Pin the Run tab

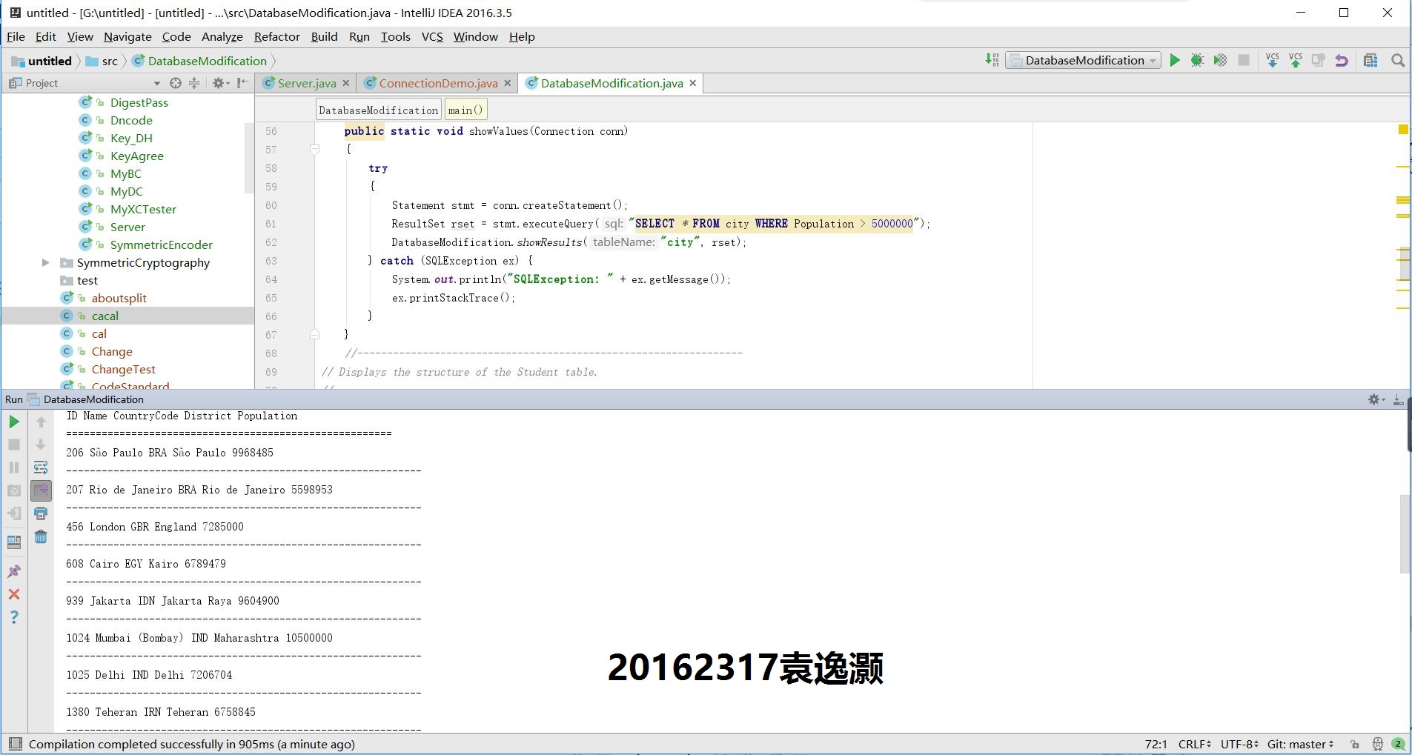point(13,571)
